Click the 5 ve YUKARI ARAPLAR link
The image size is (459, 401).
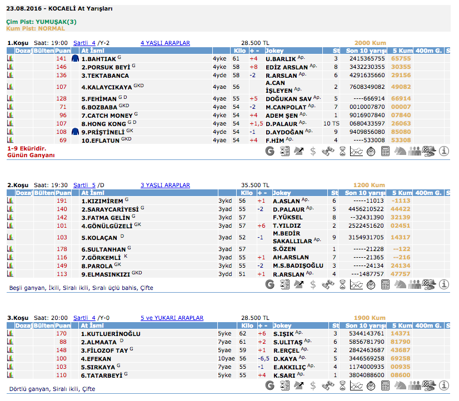(172, 318)
